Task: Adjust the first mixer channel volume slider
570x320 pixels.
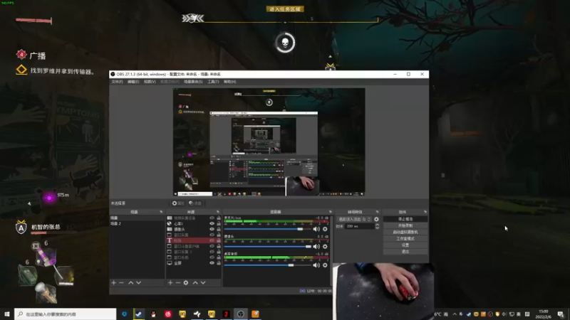Action: click(x=268, y=229)
